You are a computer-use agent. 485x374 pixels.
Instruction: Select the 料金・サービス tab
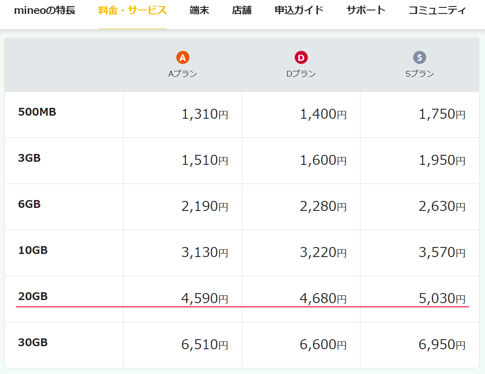(x=132, y=10)
